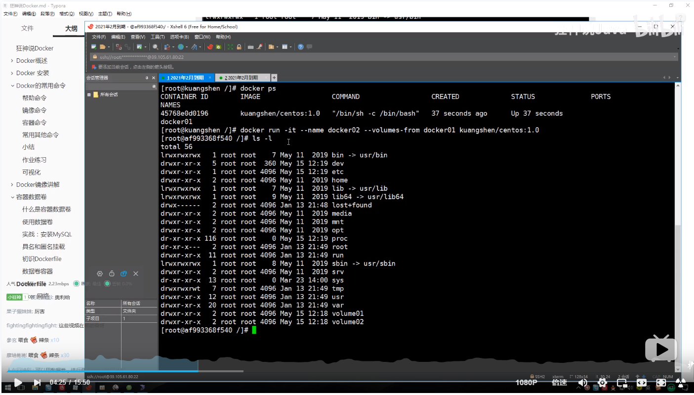This screenshot has width=694, height=395.
Task: Close the session manager panel
Action: tap(154, 78)
